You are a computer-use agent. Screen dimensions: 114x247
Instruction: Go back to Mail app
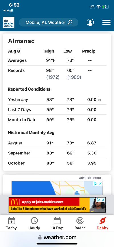(x=8, y=11)
